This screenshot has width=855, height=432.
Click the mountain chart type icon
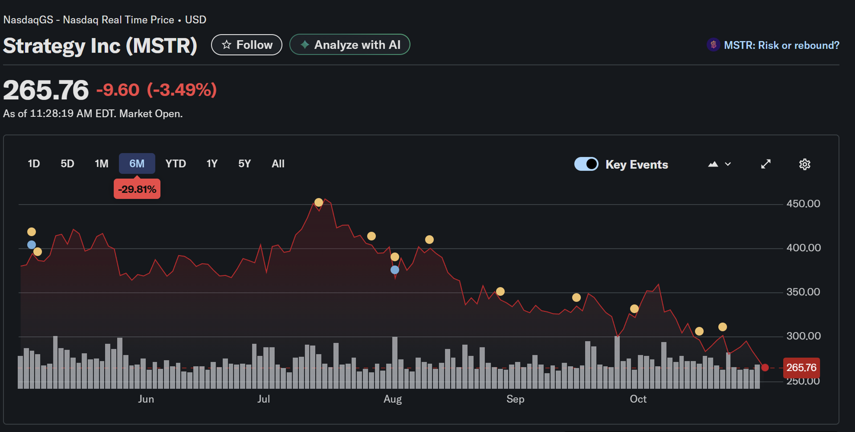(x=713, y=164)
